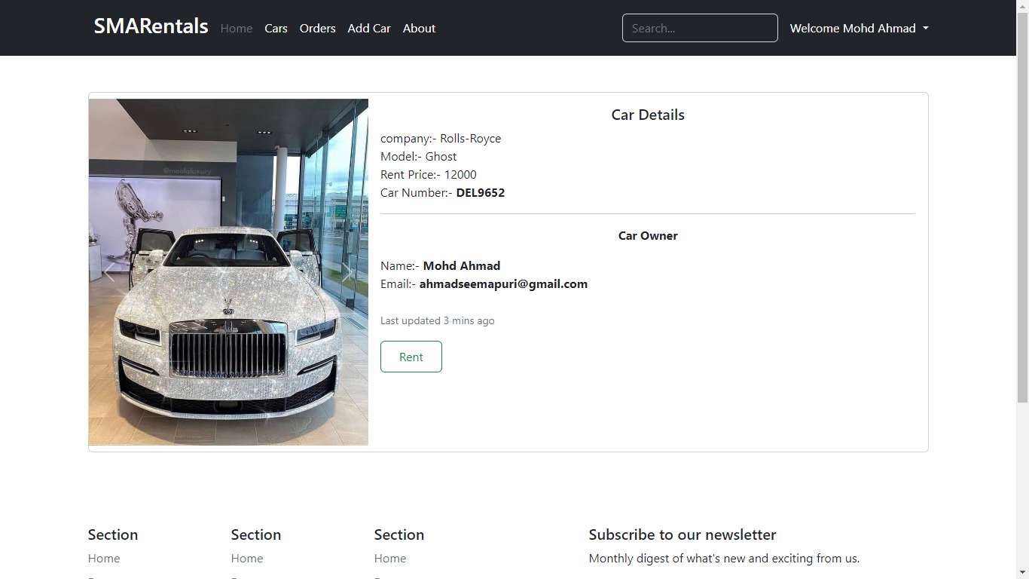This screenshot has width=1029, height=579.
Task: Click the Rolls-Royce Ghost car photo
Action: [228, 272]
